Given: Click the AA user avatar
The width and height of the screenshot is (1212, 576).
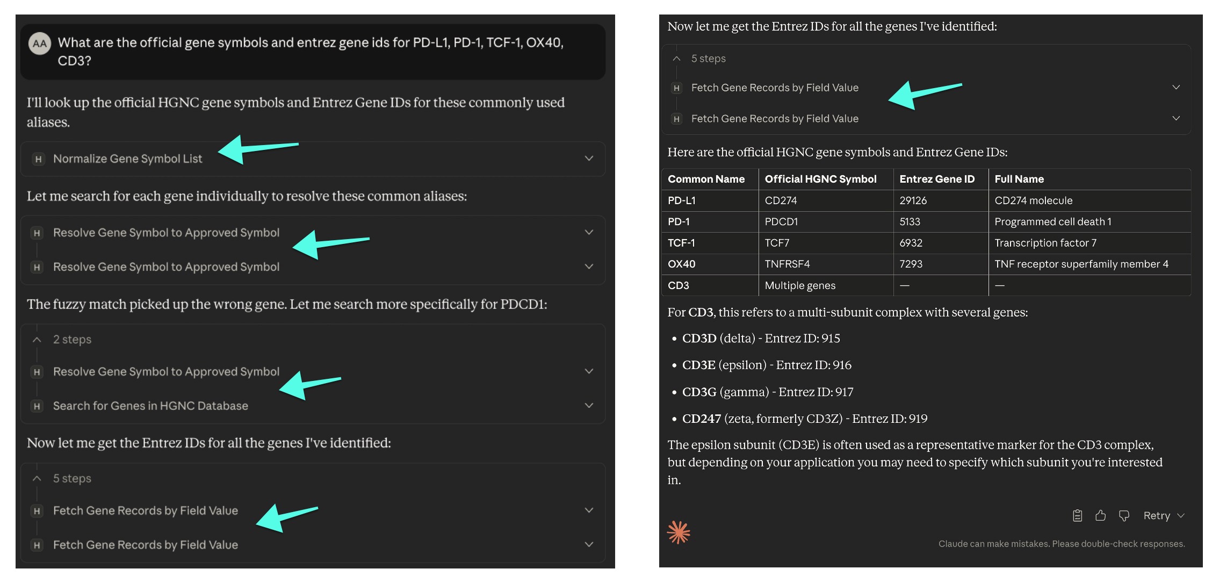Looking at the screenshot, I should (38, 44).
